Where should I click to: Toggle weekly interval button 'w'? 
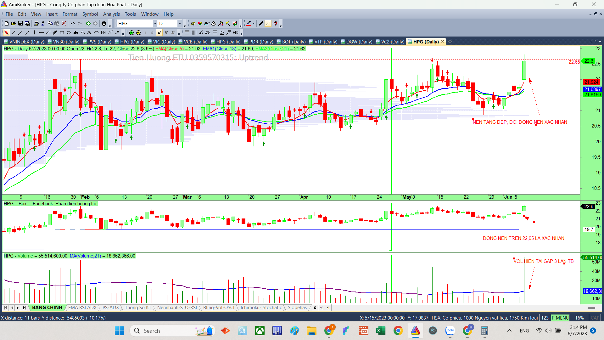pyautogui.click(x=166, y=32)
